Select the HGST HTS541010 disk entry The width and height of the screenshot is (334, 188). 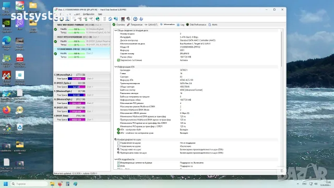click(x=82, y=41)
